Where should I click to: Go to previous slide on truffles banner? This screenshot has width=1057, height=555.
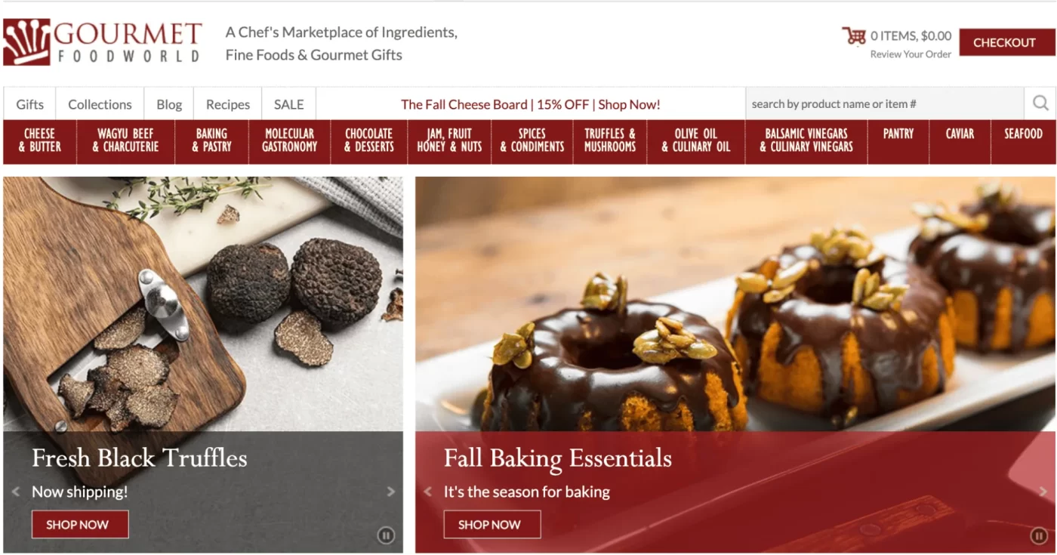(x=16, y=492)
